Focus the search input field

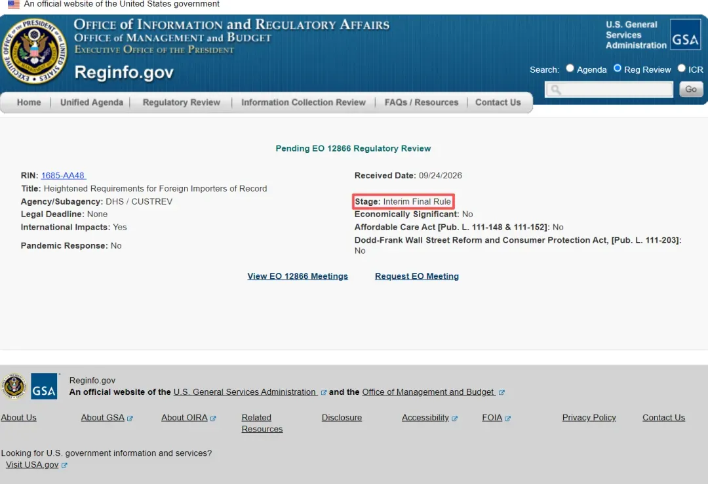609,89
